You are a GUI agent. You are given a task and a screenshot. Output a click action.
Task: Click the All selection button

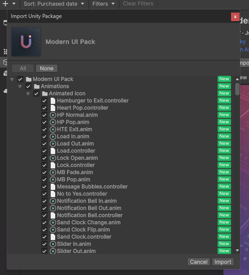23,69
